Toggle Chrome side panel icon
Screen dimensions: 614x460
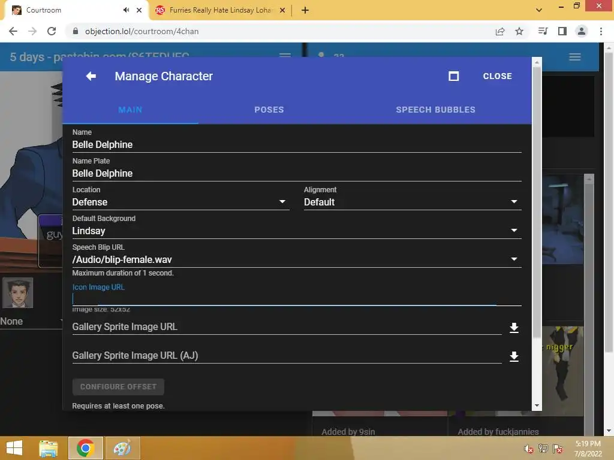pos(562,31)
